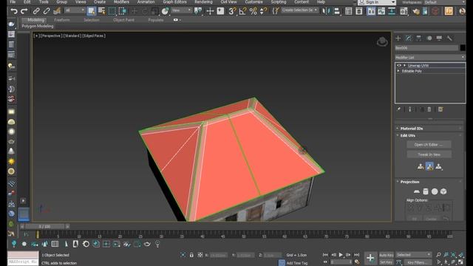Open the Scene Explorer icon

(x=349, y=11)
